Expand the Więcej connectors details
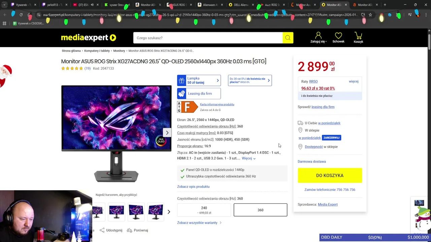 point(248,158)
